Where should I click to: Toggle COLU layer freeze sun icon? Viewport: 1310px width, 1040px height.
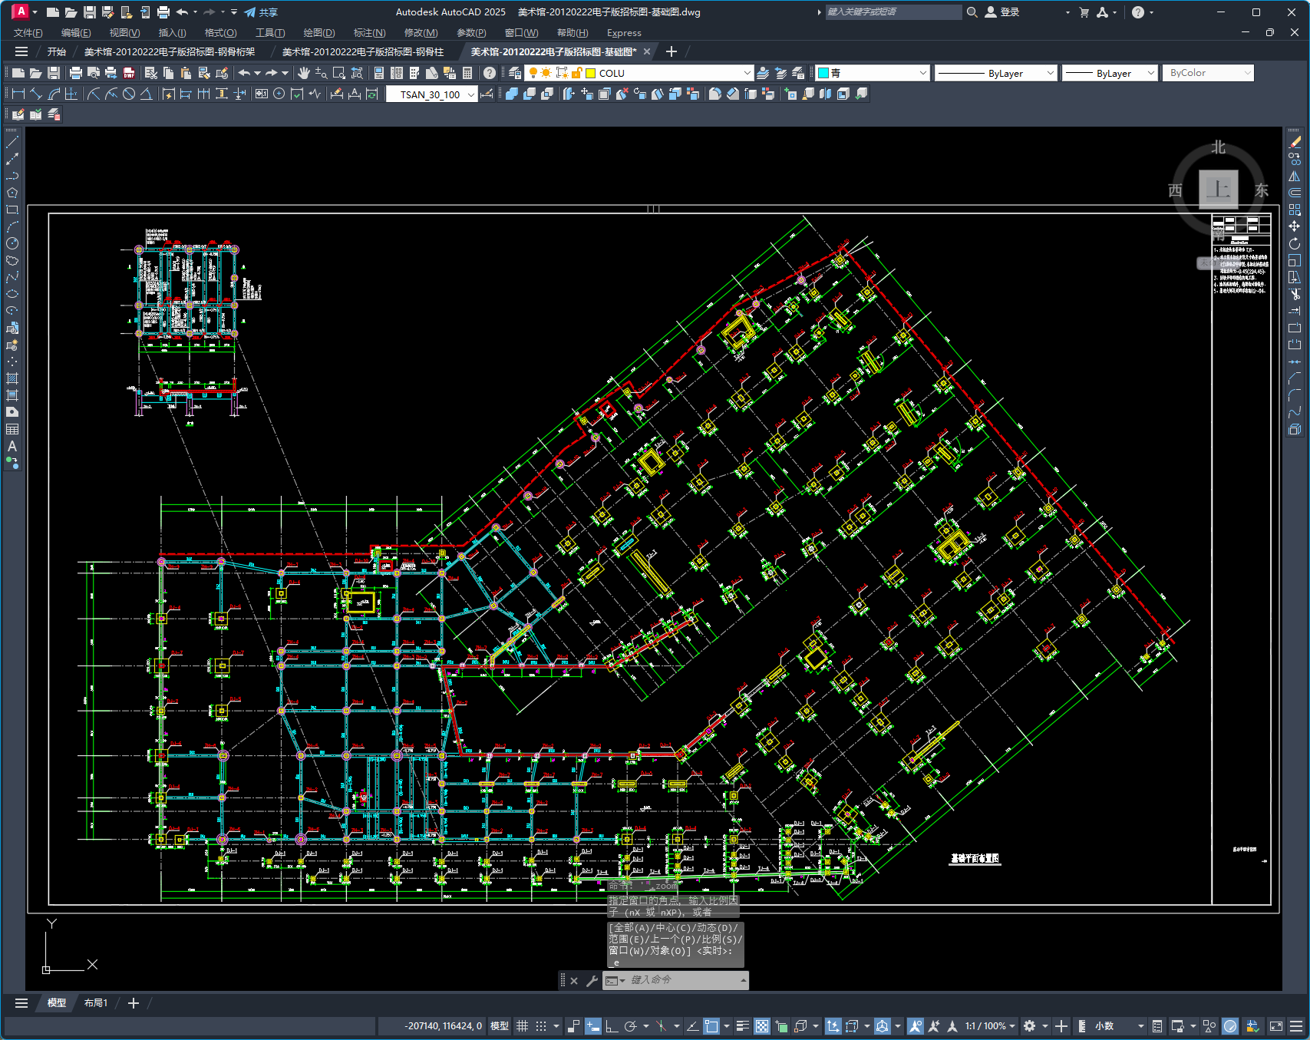546,73
